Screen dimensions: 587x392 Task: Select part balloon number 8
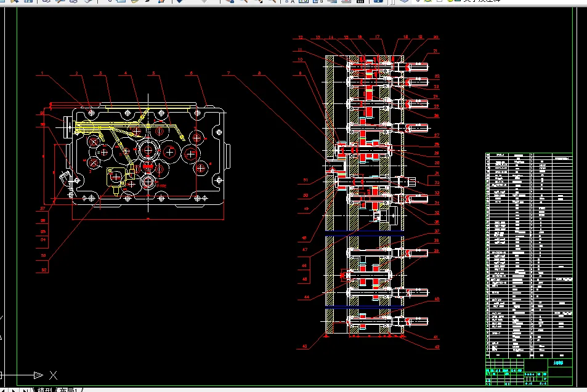point(259,73)
